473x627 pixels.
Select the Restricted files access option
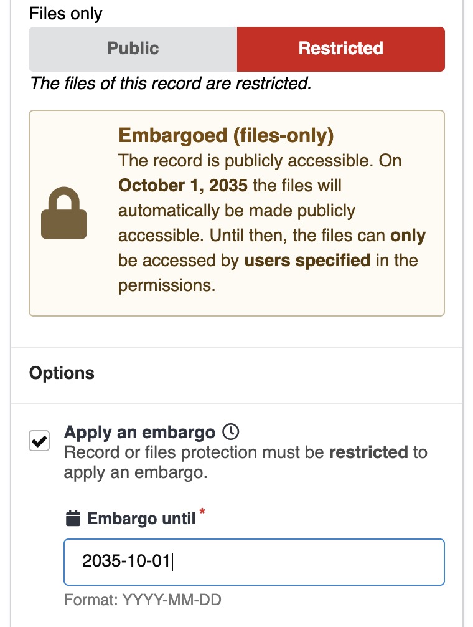tap(340, 49)
